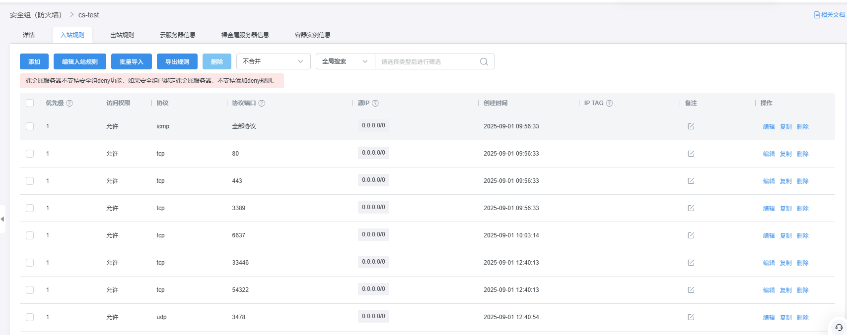Switch to the 出站规则 tab

click(x=122, y=35)
